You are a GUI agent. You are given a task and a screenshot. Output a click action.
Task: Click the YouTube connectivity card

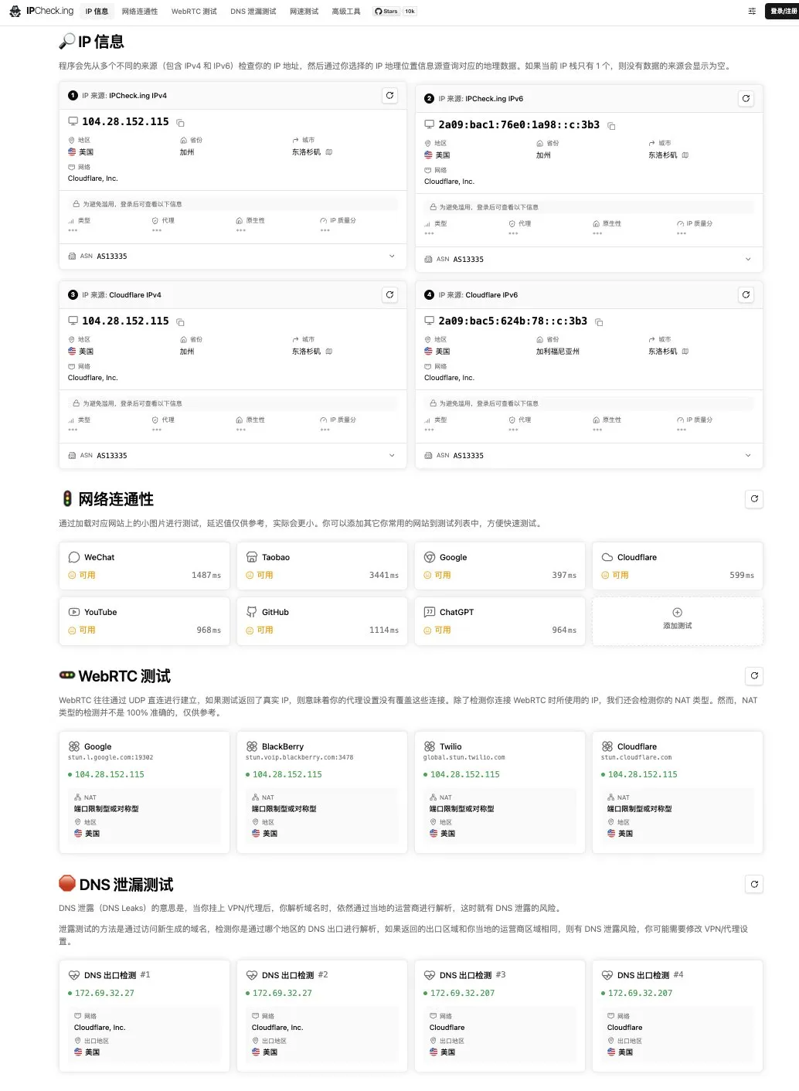pyautogui.click(x=144, y=621)
